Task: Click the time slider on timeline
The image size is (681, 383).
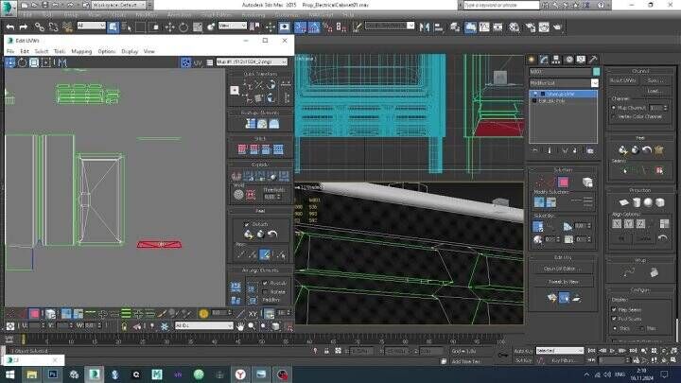Action: pos(23,339)
